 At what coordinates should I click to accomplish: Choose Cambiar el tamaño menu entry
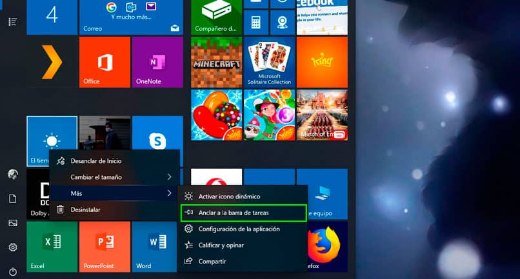pos(114,177)
